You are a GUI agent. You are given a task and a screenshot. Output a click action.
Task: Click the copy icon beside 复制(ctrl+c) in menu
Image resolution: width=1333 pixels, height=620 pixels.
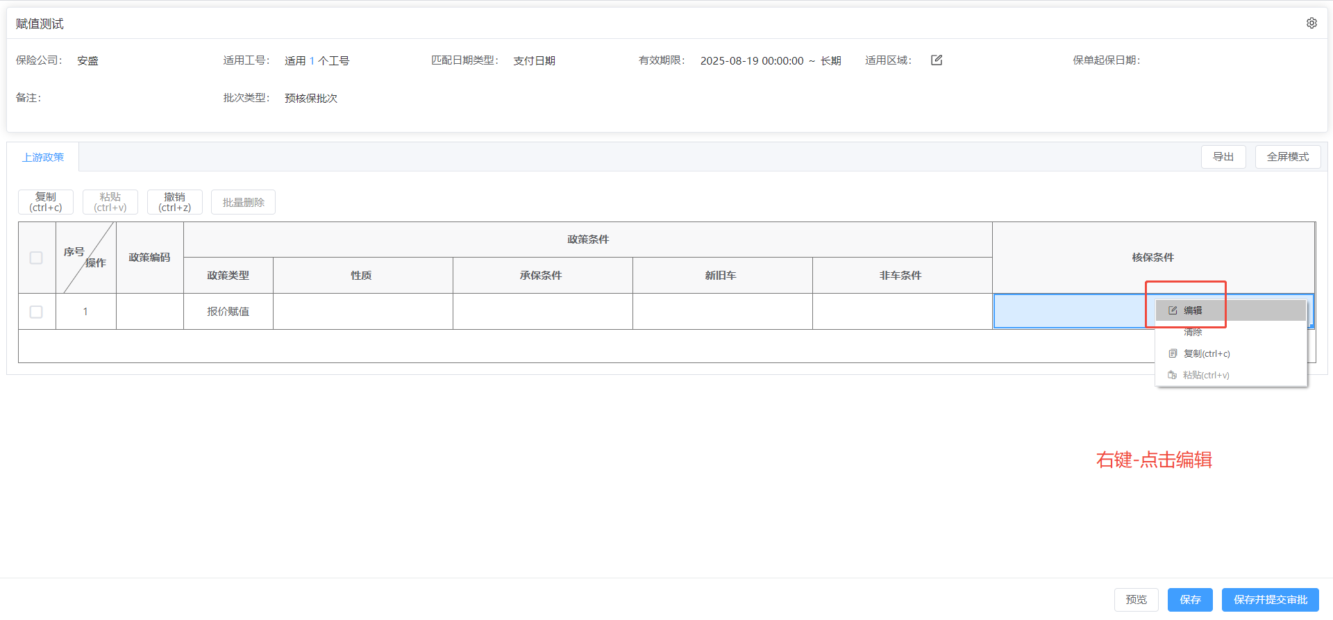point(1173,353)
